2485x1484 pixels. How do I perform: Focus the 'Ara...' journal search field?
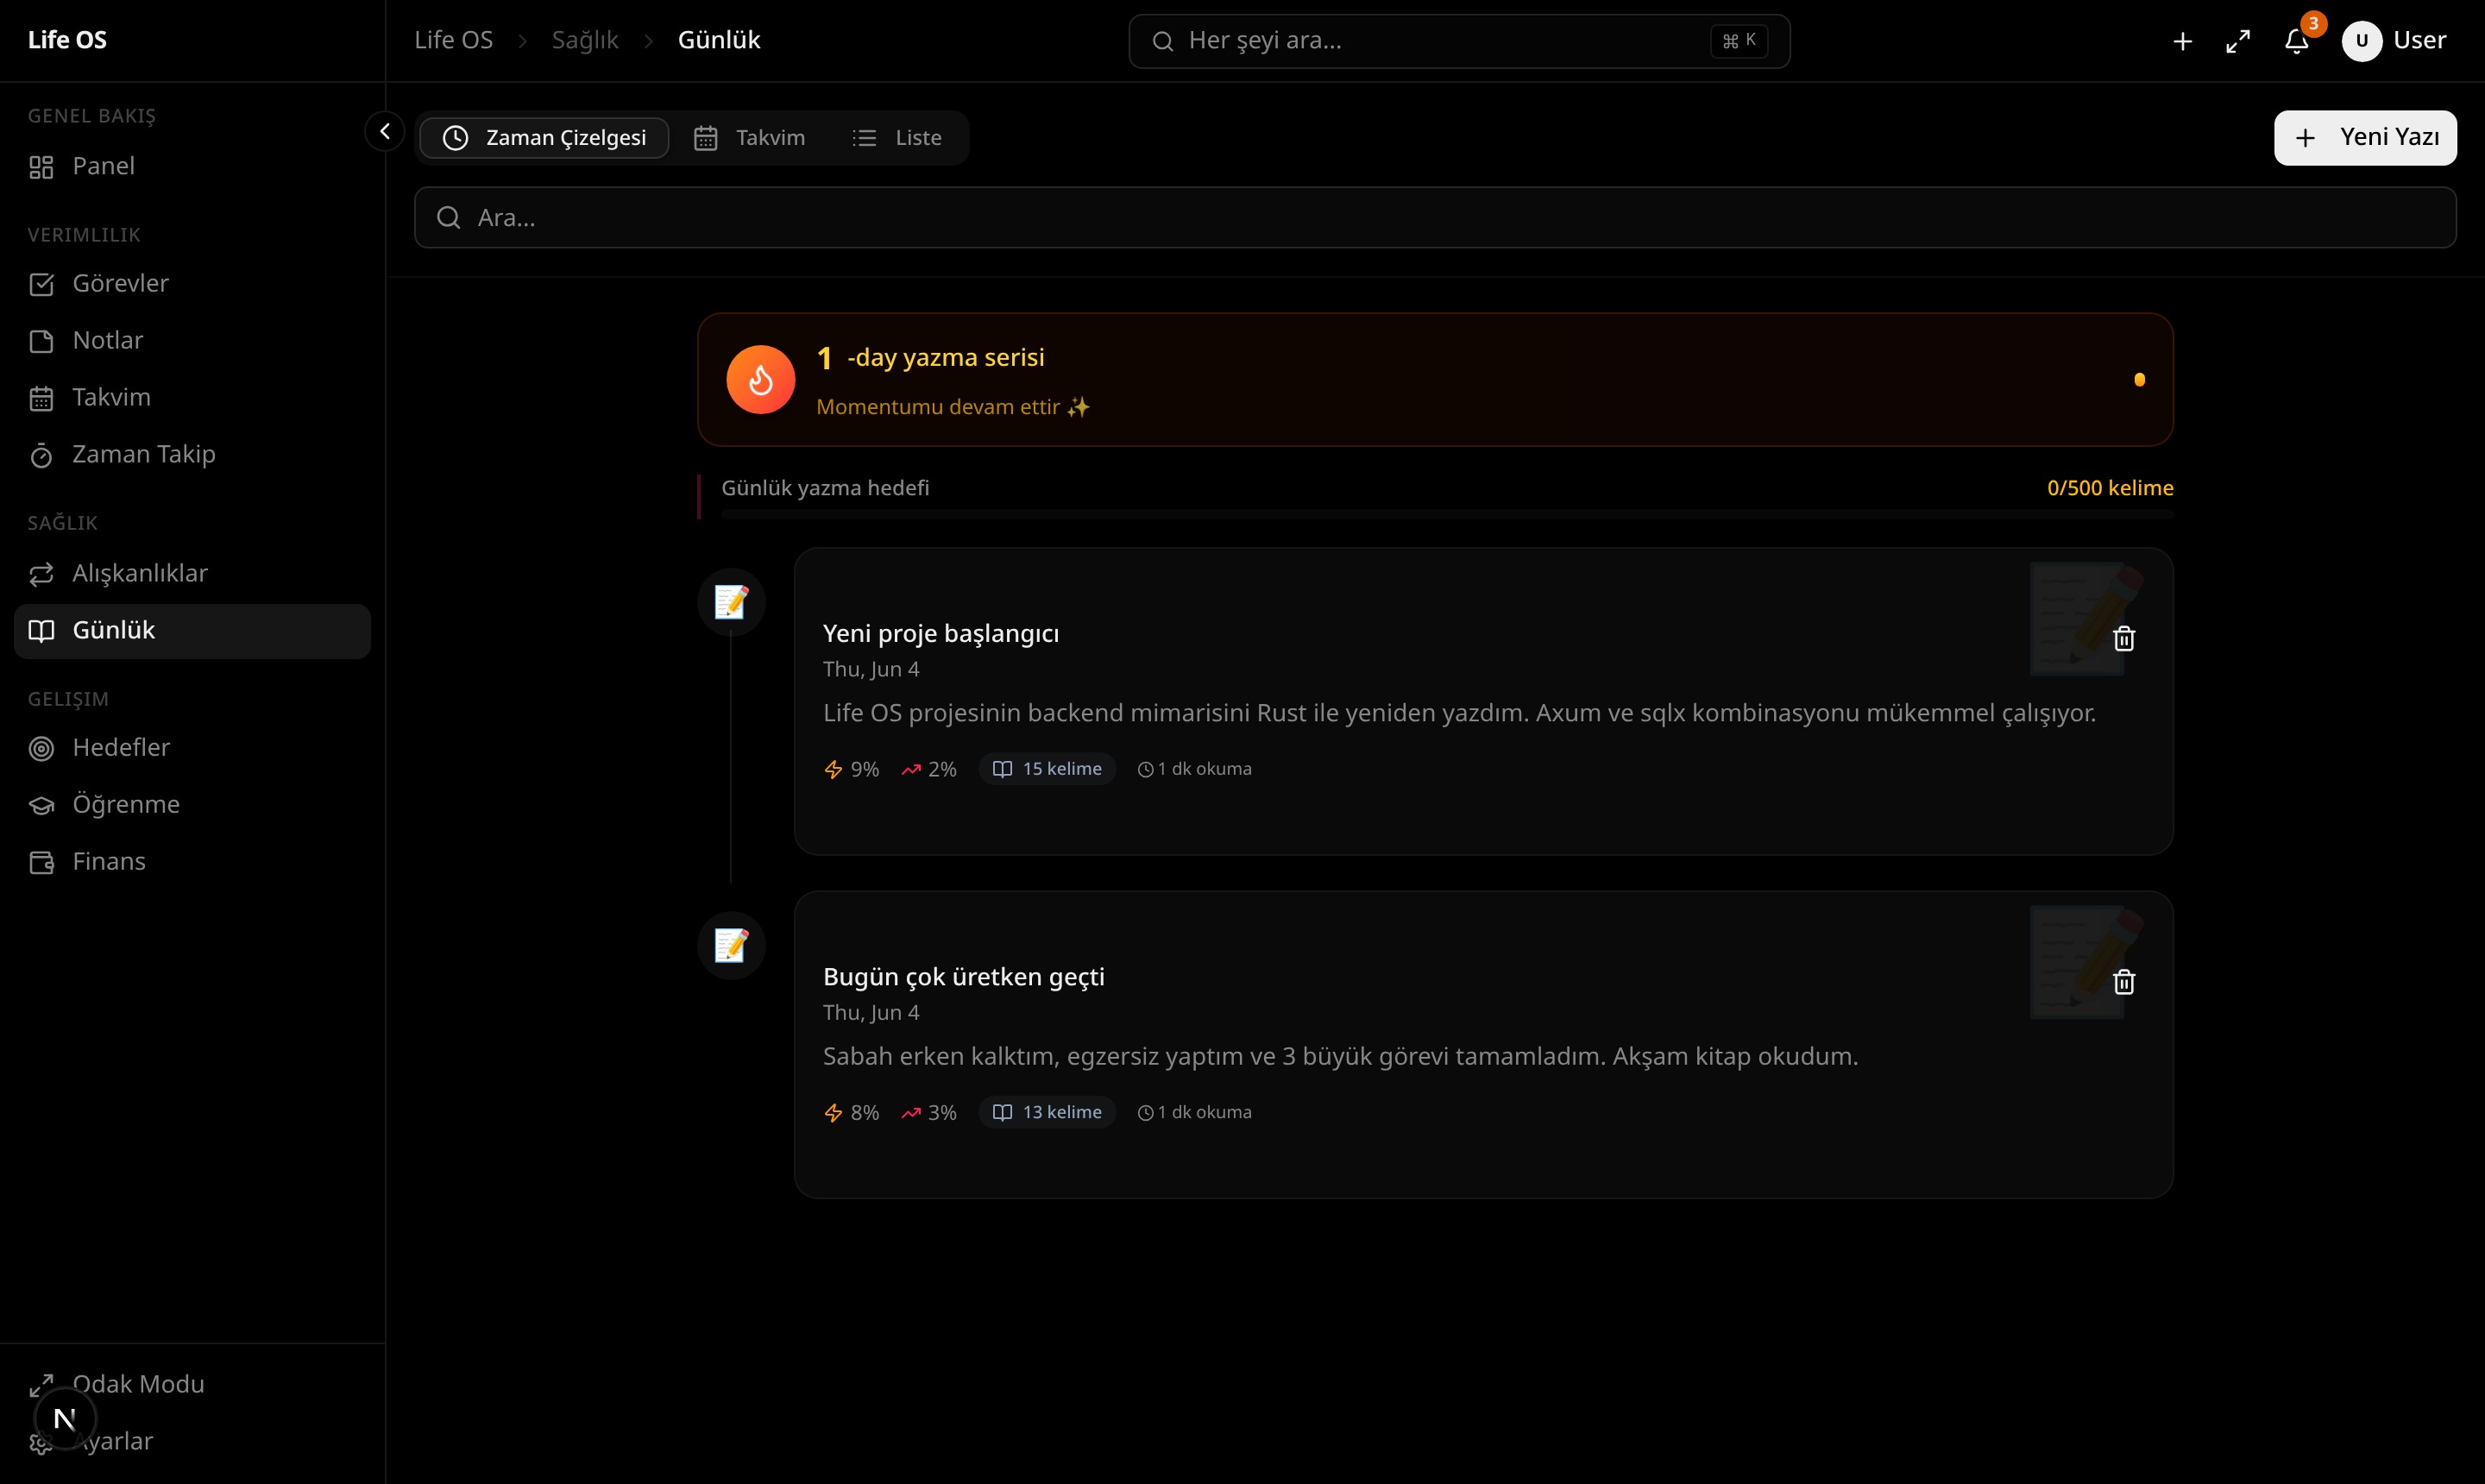click(x=1435, y=218)
